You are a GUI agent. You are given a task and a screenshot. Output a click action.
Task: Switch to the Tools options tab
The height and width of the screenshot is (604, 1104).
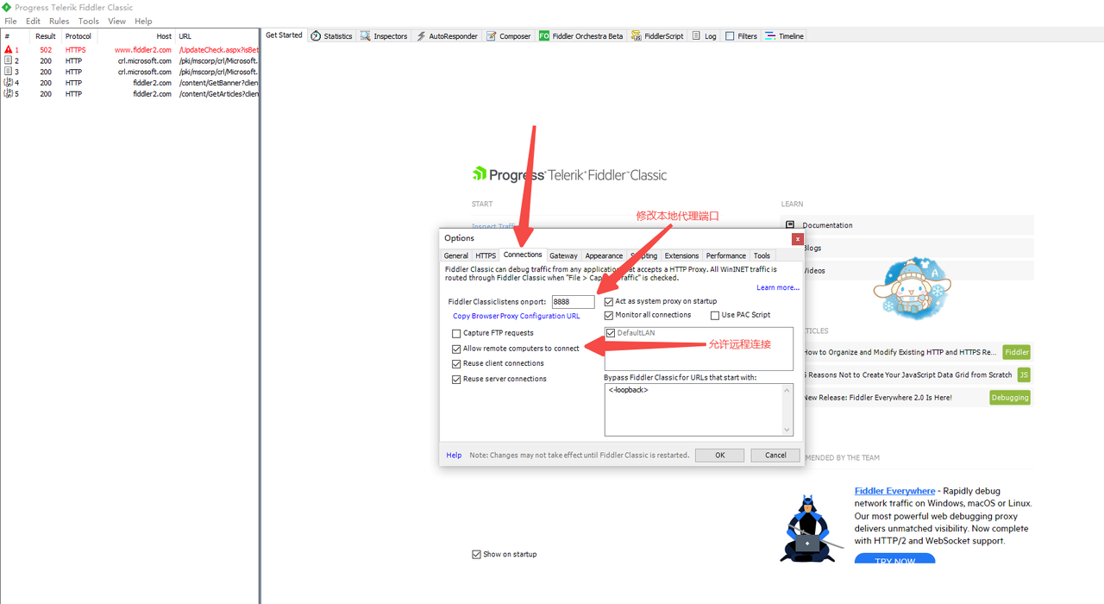tap(762, 255)
